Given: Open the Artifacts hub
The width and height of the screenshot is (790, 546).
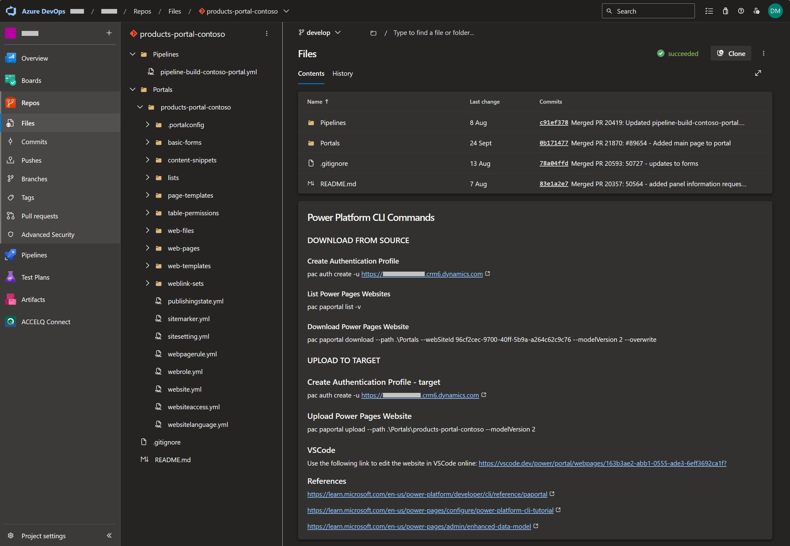Looking at the screenshot, I should [33, 299].
